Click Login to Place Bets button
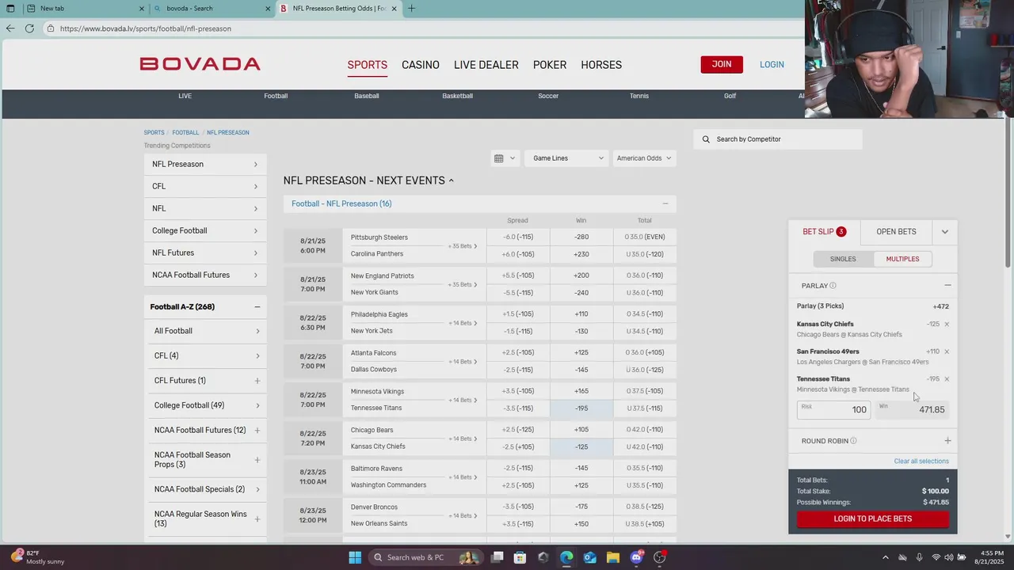1014x570 pixels. (872, 519)
